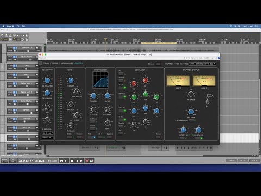Image resolution: width=261 pixels, height=196 pixels.
Task: Click the HARDCLIP knob
Action: (198, 130)
